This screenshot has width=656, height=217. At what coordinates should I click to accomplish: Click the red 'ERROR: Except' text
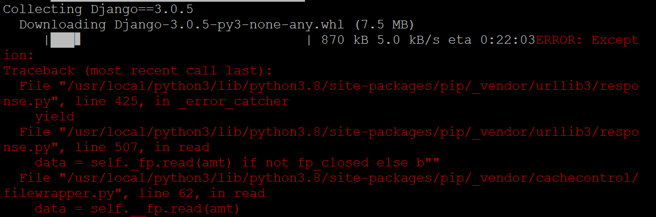587,40
